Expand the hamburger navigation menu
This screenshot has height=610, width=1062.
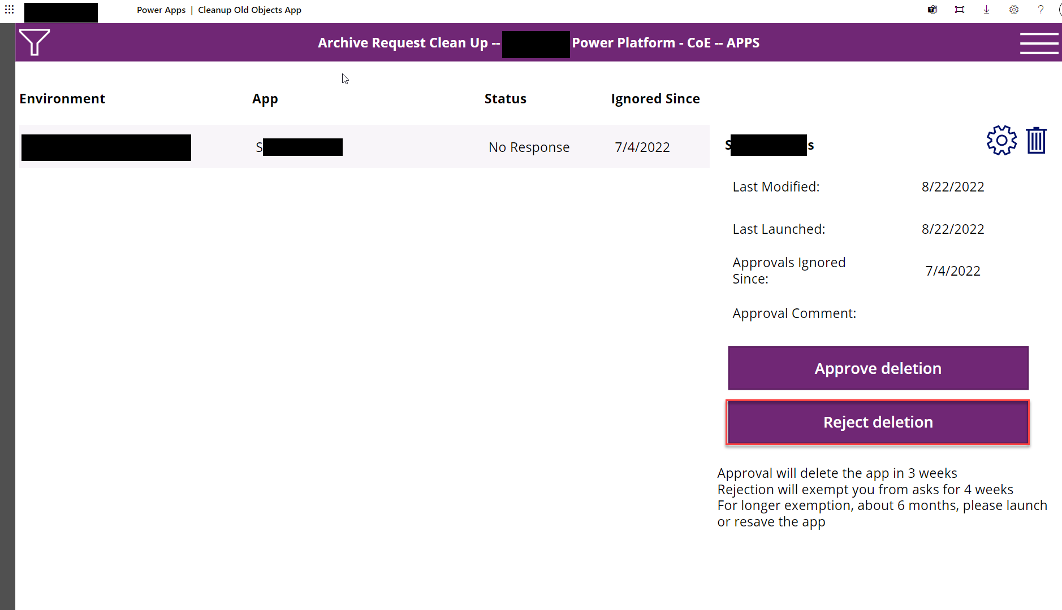1039,42
